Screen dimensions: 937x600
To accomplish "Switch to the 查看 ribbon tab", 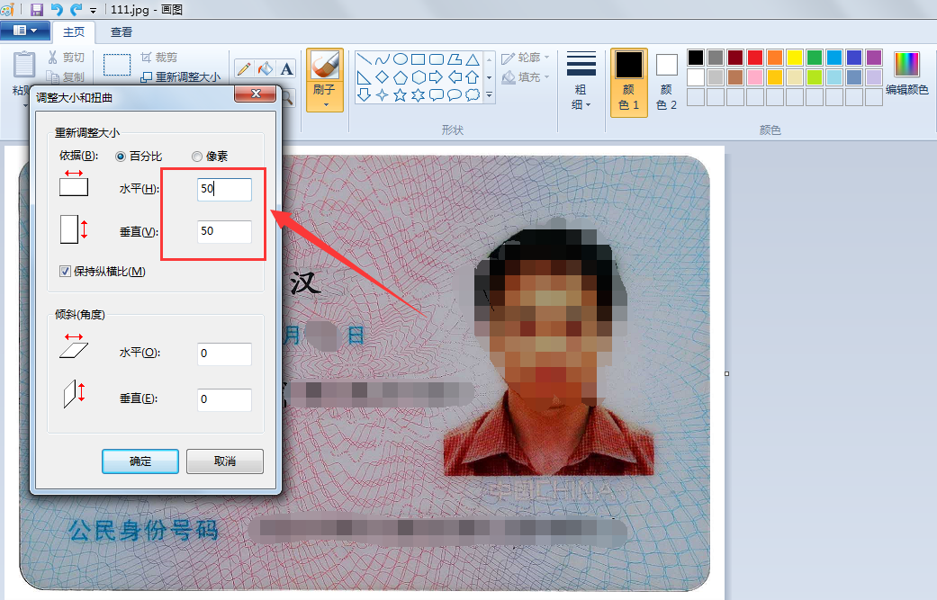I will point(122,32).
